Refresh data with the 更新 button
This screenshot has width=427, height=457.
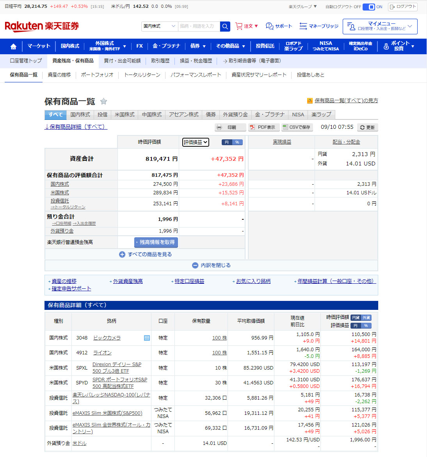tap(367, 127)
